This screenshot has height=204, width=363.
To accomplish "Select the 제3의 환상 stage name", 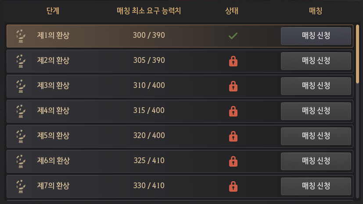I will (x=53, y=86).
